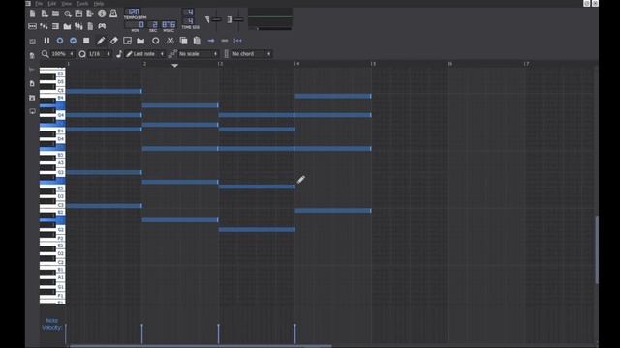Image resolution: width=620 pixels, height=348 pixels.
Task: Click the time signature denominator 4
Action: click(189, 21)
